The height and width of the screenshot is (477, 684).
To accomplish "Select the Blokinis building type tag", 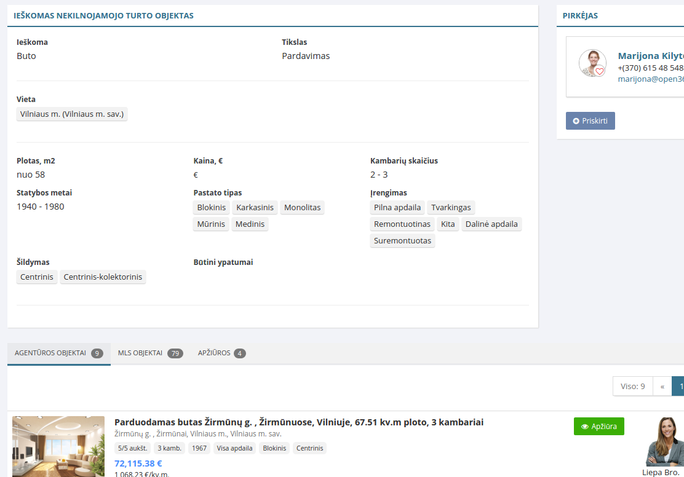I will [212, 208].
